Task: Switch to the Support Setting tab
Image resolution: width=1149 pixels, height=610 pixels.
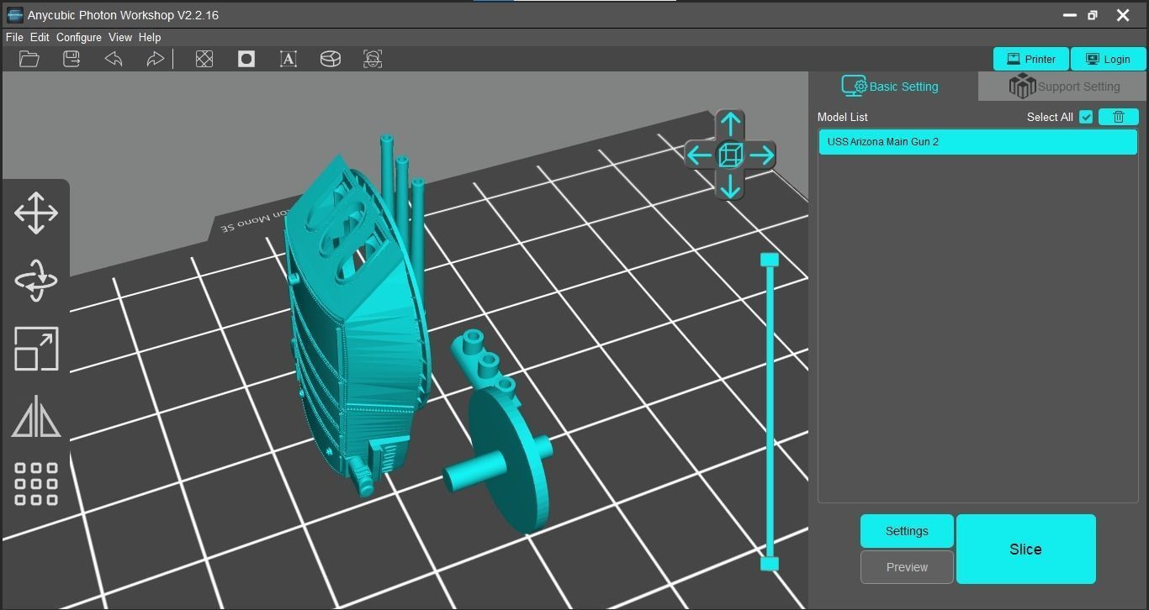Action: [x=1063, y=87]
